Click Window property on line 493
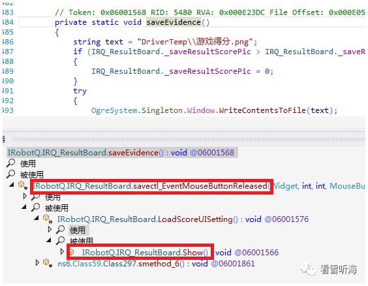This screenshot has height=286, width=368. click(201, 110)
